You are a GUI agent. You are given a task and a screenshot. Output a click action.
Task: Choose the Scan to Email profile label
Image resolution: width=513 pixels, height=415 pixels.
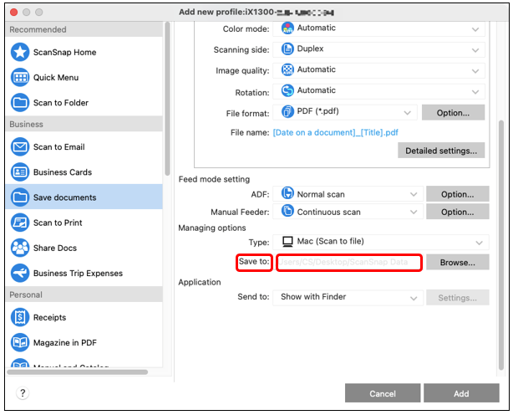click(58, 147)
